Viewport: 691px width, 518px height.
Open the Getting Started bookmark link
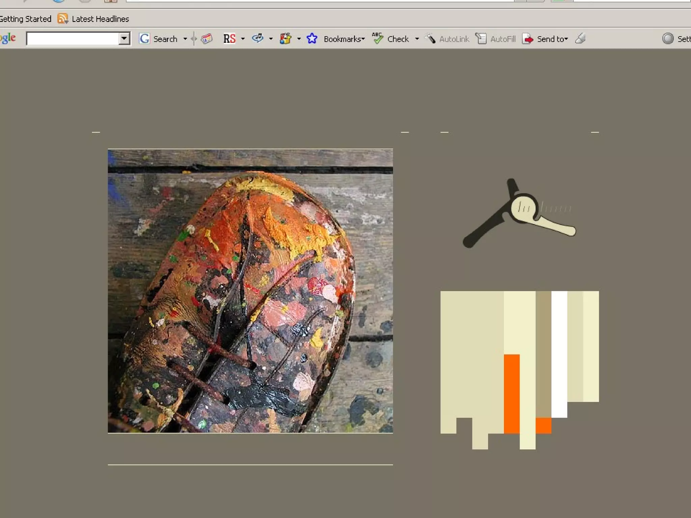tap(26, 19)
